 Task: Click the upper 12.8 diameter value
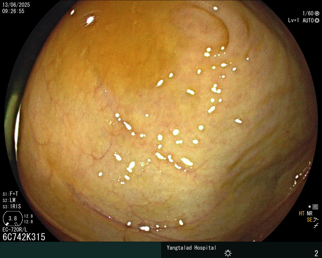[28, 216]
